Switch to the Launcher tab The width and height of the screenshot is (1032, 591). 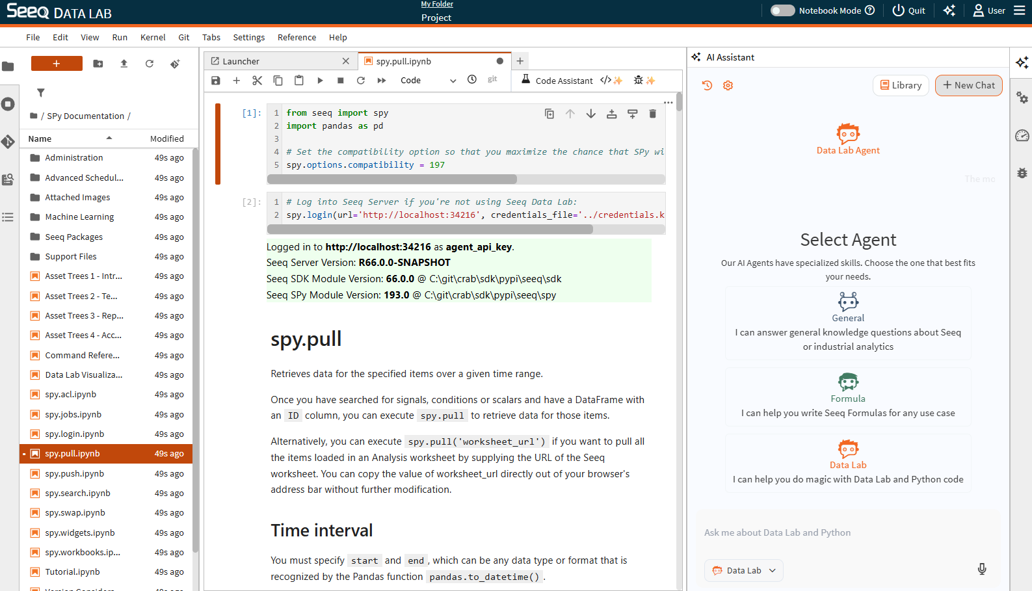coord(241,61)
